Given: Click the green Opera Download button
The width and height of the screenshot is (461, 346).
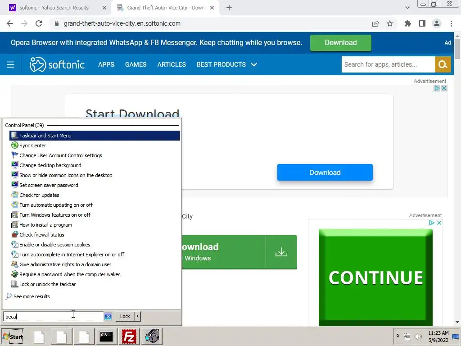Looking at the screenshot, I should pyautogui.click(x=340, y=43).
